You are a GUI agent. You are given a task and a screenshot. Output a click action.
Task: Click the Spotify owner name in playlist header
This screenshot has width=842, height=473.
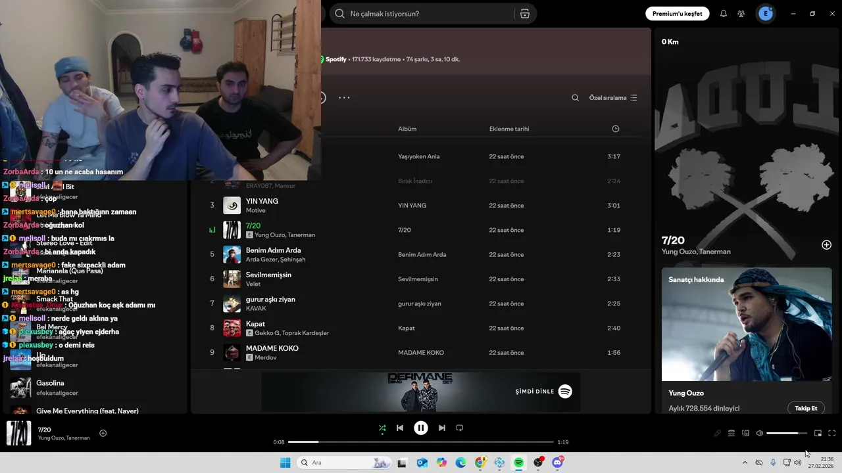click(x=335, y=59)
